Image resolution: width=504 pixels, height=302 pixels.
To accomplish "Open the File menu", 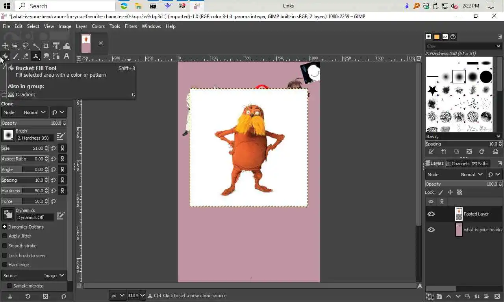I will click(x=6, y=26).
